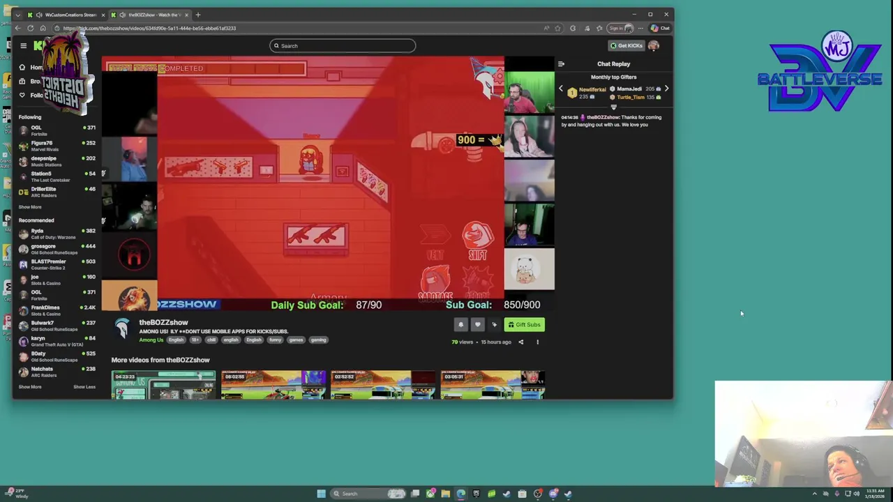The height and width of the screenshot is (502, 893).
Task: Expand Recommended list with Show more
Action: tap(30, 387)
